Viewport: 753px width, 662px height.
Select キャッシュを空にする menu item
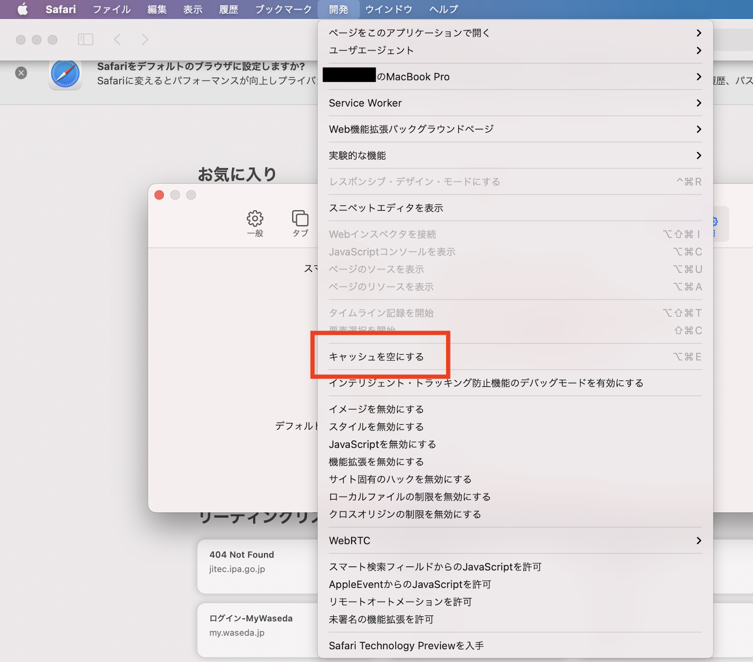pyautogui.click(x=376, y=357)
